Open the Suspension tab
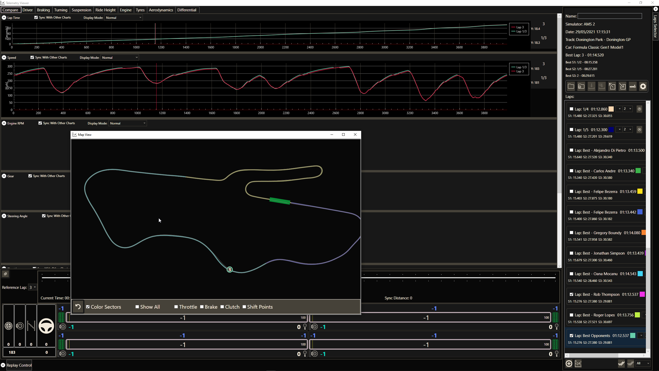 click(81, 10)
